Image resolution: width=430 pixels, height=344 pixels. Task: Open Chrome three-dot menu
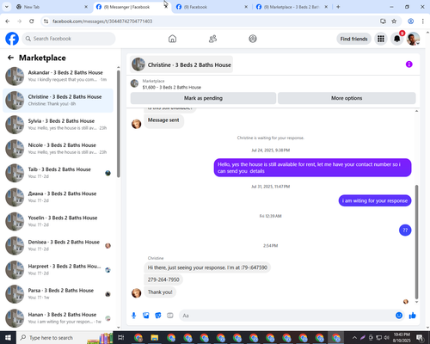point(423,21)
